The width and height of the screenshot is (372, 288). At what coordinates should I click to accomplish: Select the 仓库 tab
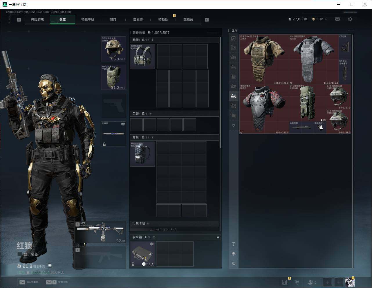pyautogui.click(x=63, y=19)
